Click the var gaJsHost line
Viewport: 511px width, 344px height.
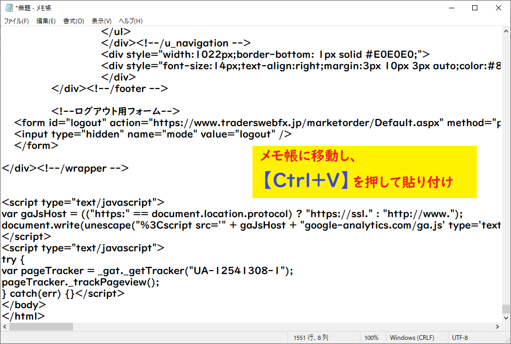(x=232, y=214)
